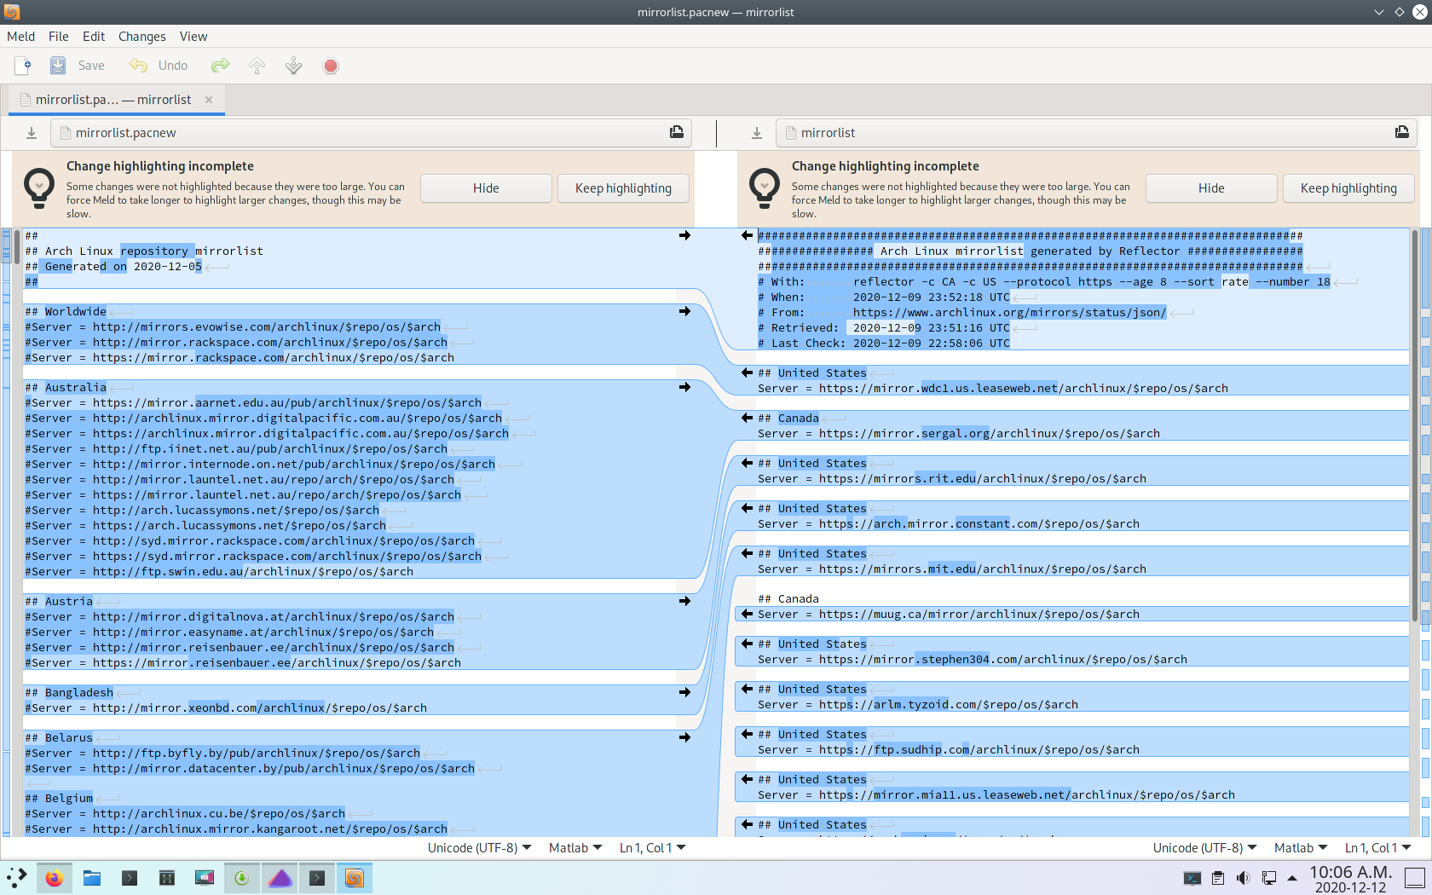This screenshot has width=1432, height=895.
Task: Push Belarus block to right pane
Action: [684, 737]
